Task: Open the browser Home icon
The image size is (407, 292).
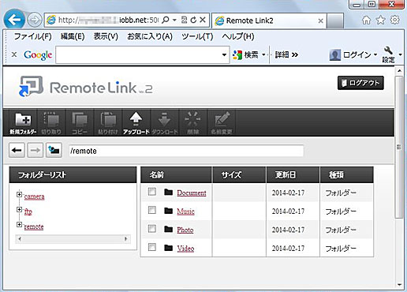Action: coord(366,20)
